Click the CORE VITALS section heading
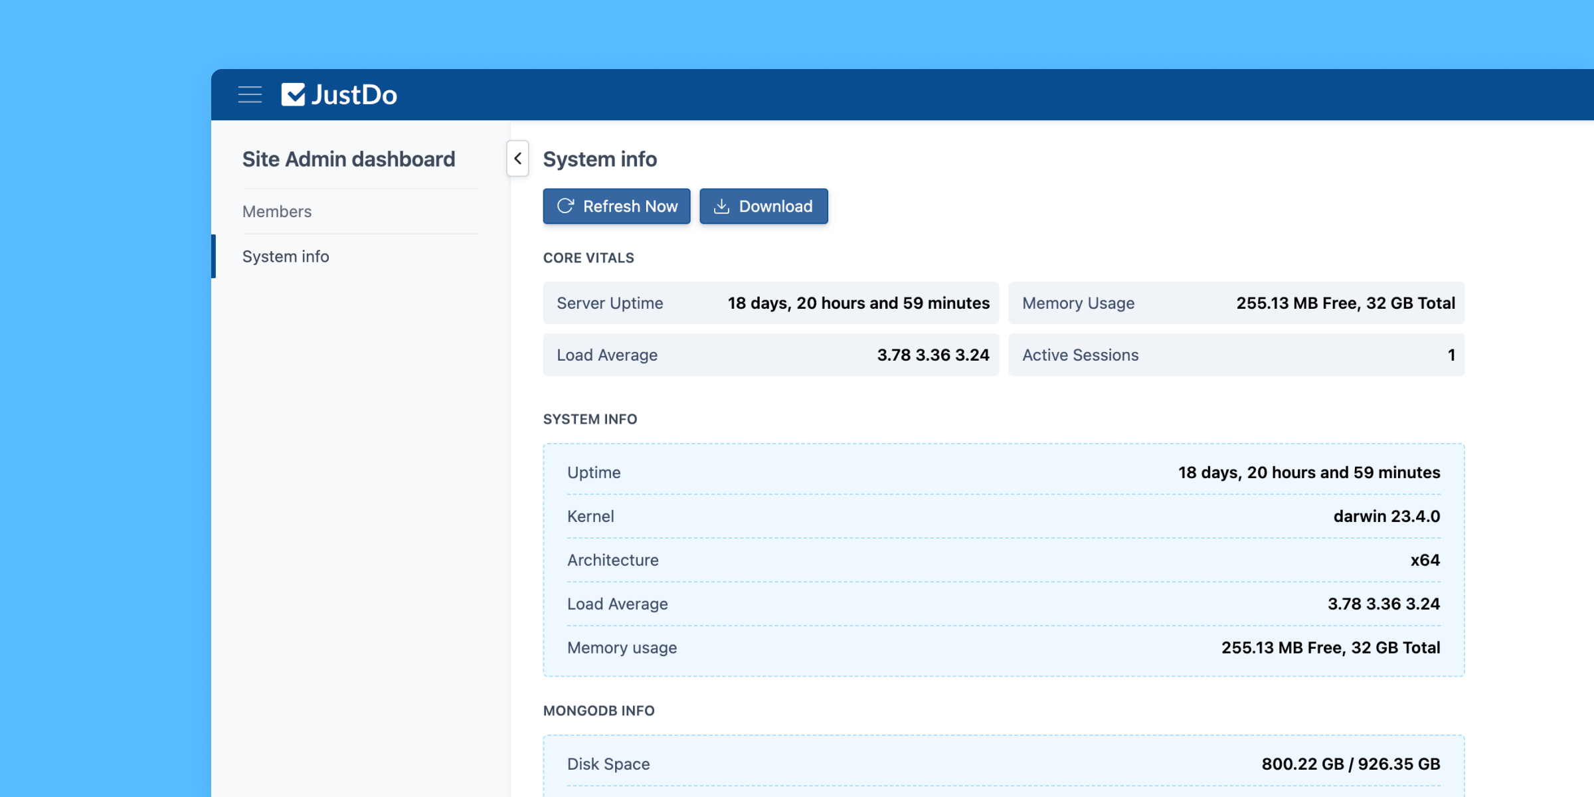The width and height of the screenshot is (1594, 797). coord(588,258)
